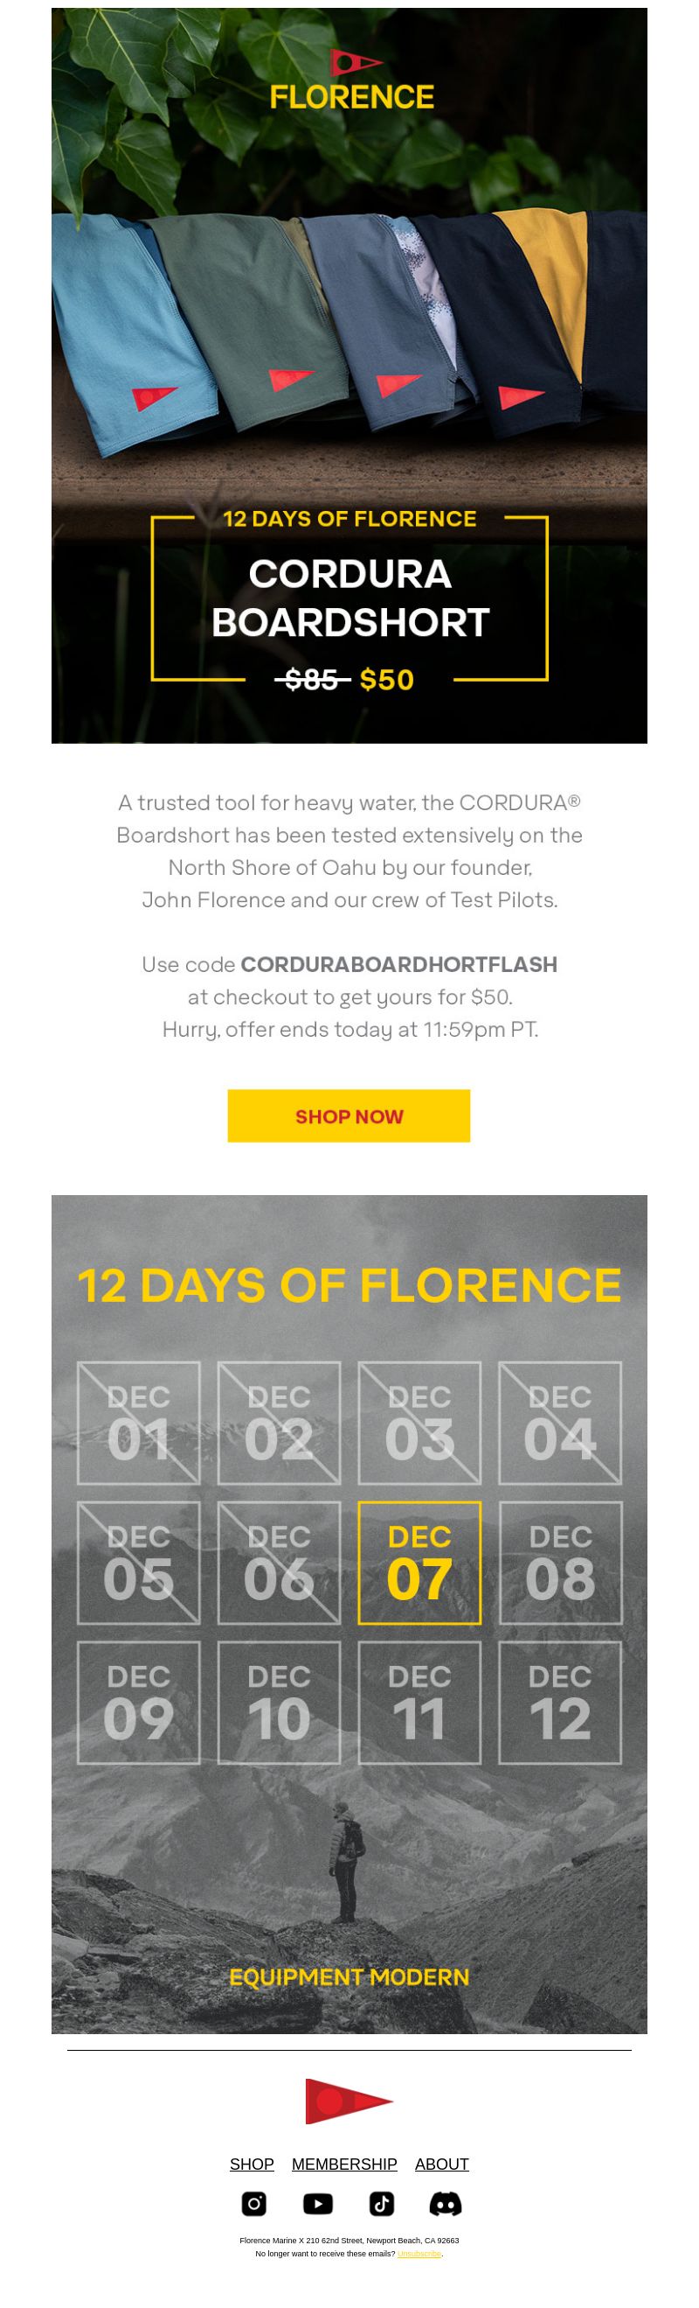This screenshot has width=699, height=2308.
Task: Click the Unsubscribe link
Action: coord(419,2254)
